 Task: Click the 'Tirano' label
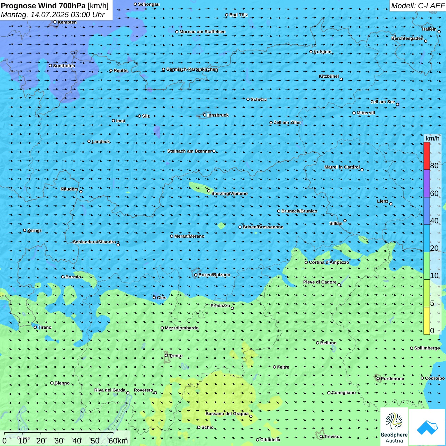(45, 327)
